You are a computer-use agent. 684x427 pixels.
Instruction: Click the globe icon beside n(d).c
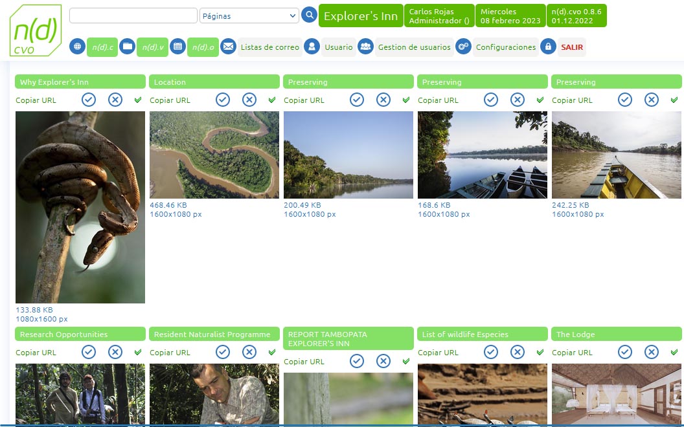[77, 46]
